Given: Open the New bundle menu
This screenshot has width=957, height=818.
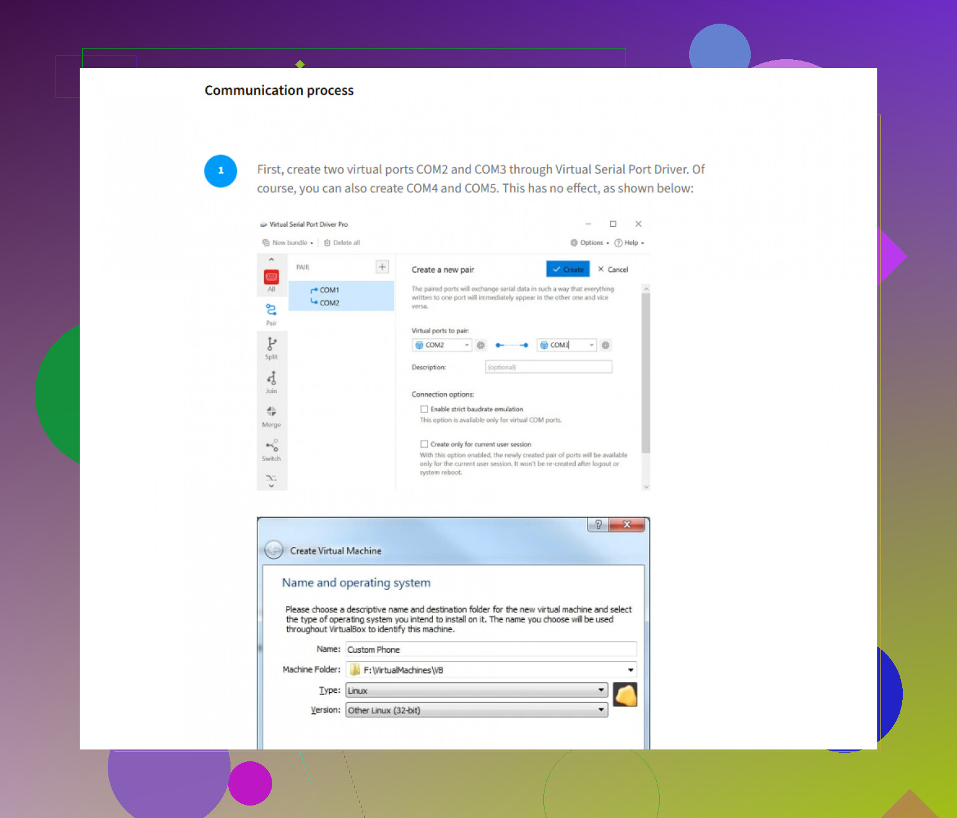Looking at the screenshot, I should [288, 243].
